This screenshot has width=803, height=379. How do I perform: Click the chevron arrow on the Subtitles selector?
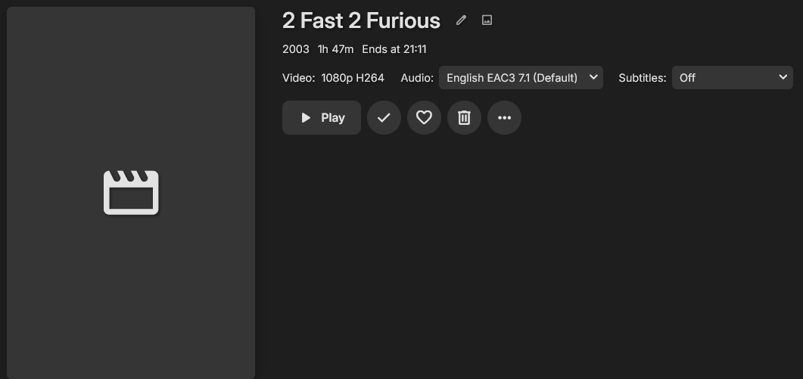pos(783,77)
